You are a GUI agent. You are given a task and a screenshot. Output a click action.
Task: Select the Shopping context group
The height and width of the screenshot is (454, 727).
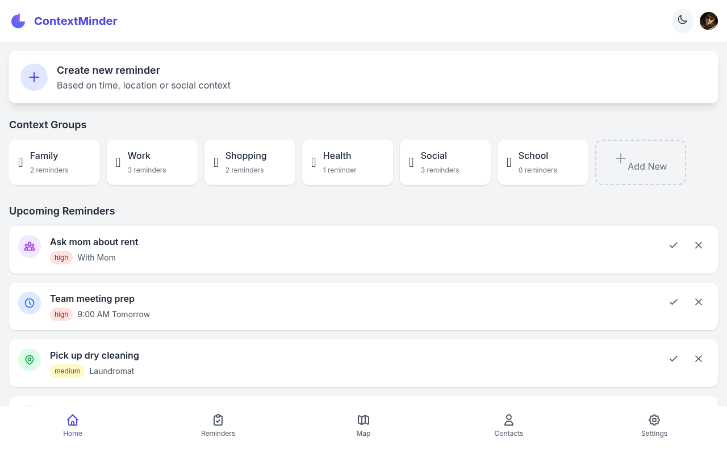[250, 162]
